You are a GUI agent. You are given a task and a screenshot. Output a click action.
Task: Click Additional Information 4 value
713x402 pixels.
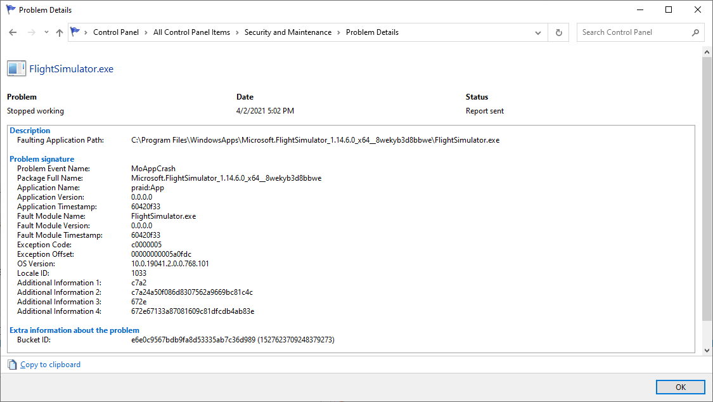[x=193, y=311]
